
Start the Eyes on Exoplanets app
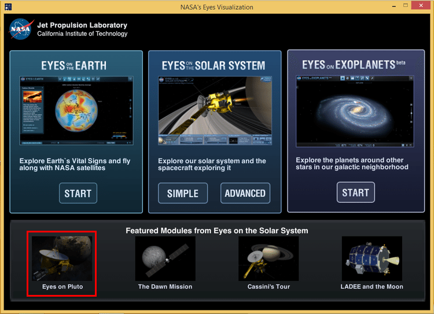(356, 192)
